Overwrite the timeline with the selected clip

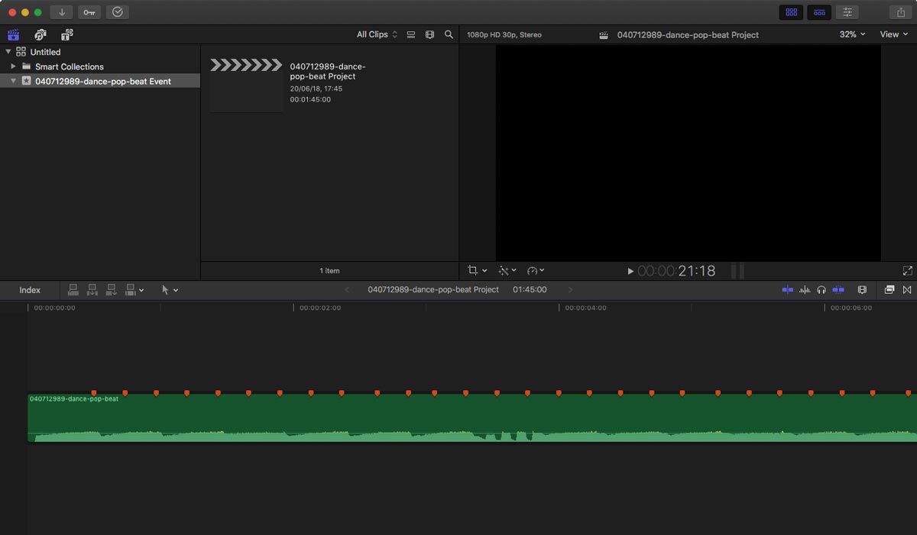(131, 290)
